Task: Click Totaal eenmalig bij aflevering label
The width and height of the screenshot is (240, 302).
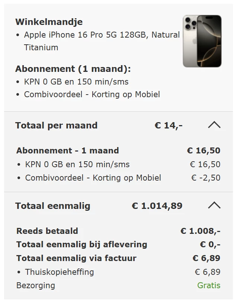Action: [x=82, y=245]
